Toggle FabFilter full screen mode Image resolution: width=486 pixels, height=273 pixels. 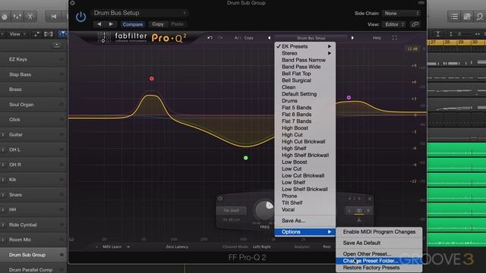point(395,38)
